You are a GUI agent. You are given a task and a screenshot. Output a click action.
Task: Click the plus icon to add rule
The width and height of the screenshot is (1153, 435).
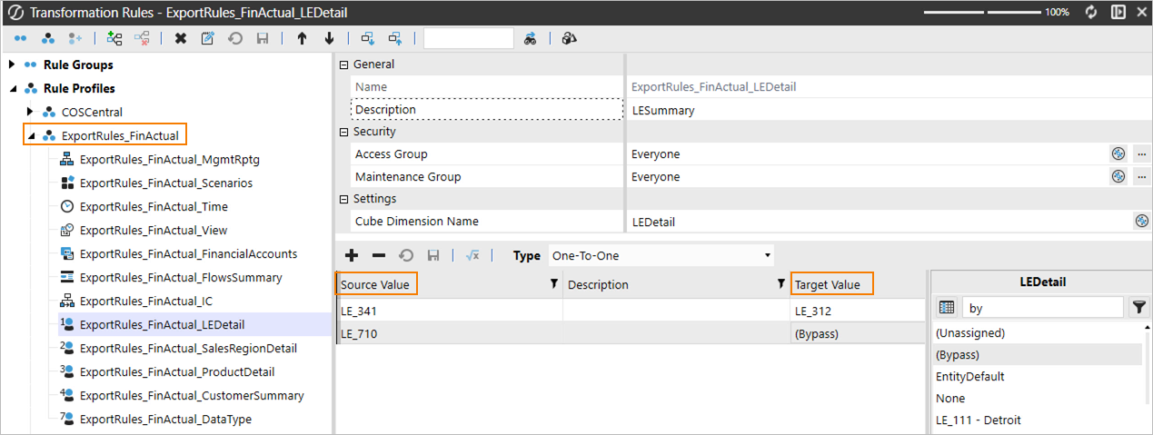click(x=352, y=256)
